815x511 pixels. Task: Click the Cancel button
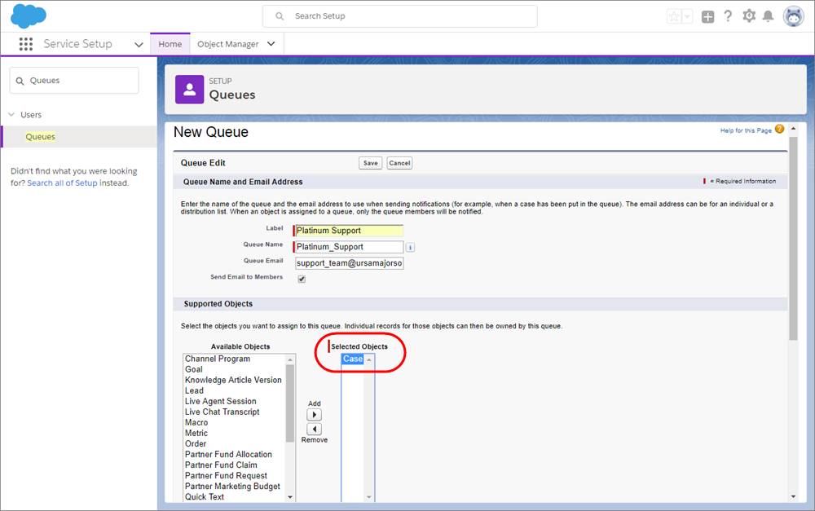coord(399,163)
